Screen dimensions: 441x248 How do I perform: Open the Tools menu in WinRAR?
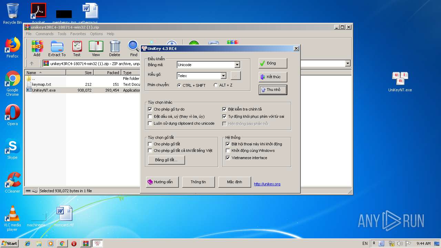[62, 34]
